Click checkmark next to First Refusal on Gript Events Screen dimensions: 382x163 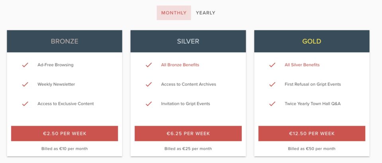(x=273, y=84)
